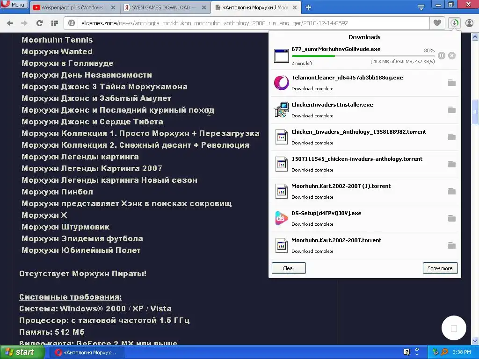Add page to bookmarks with heart icon
479x359 pixels.
point(437,23)
